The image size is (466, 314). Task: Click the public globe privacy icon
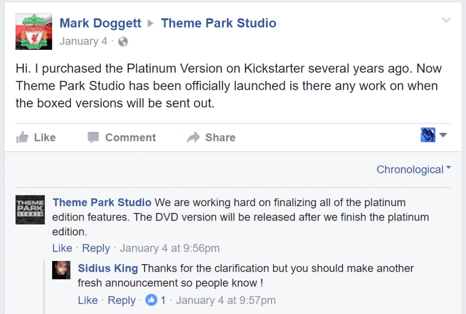point(123,41)
